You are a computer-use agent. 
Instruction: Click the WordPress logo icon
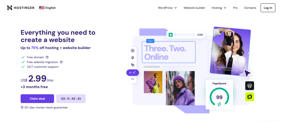point(250,86)
